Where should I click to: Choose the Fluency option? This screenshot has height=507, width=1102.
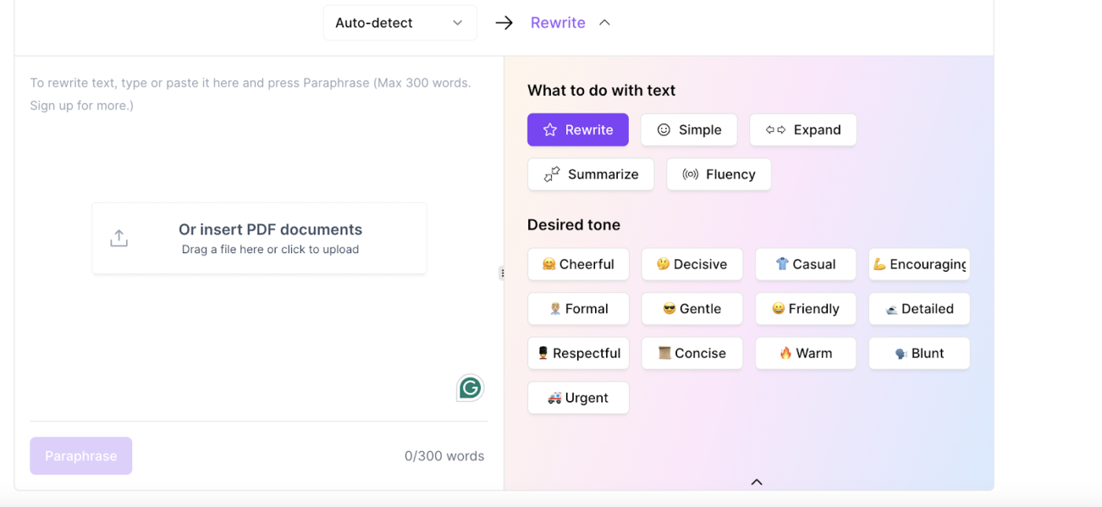click(719, 175)
